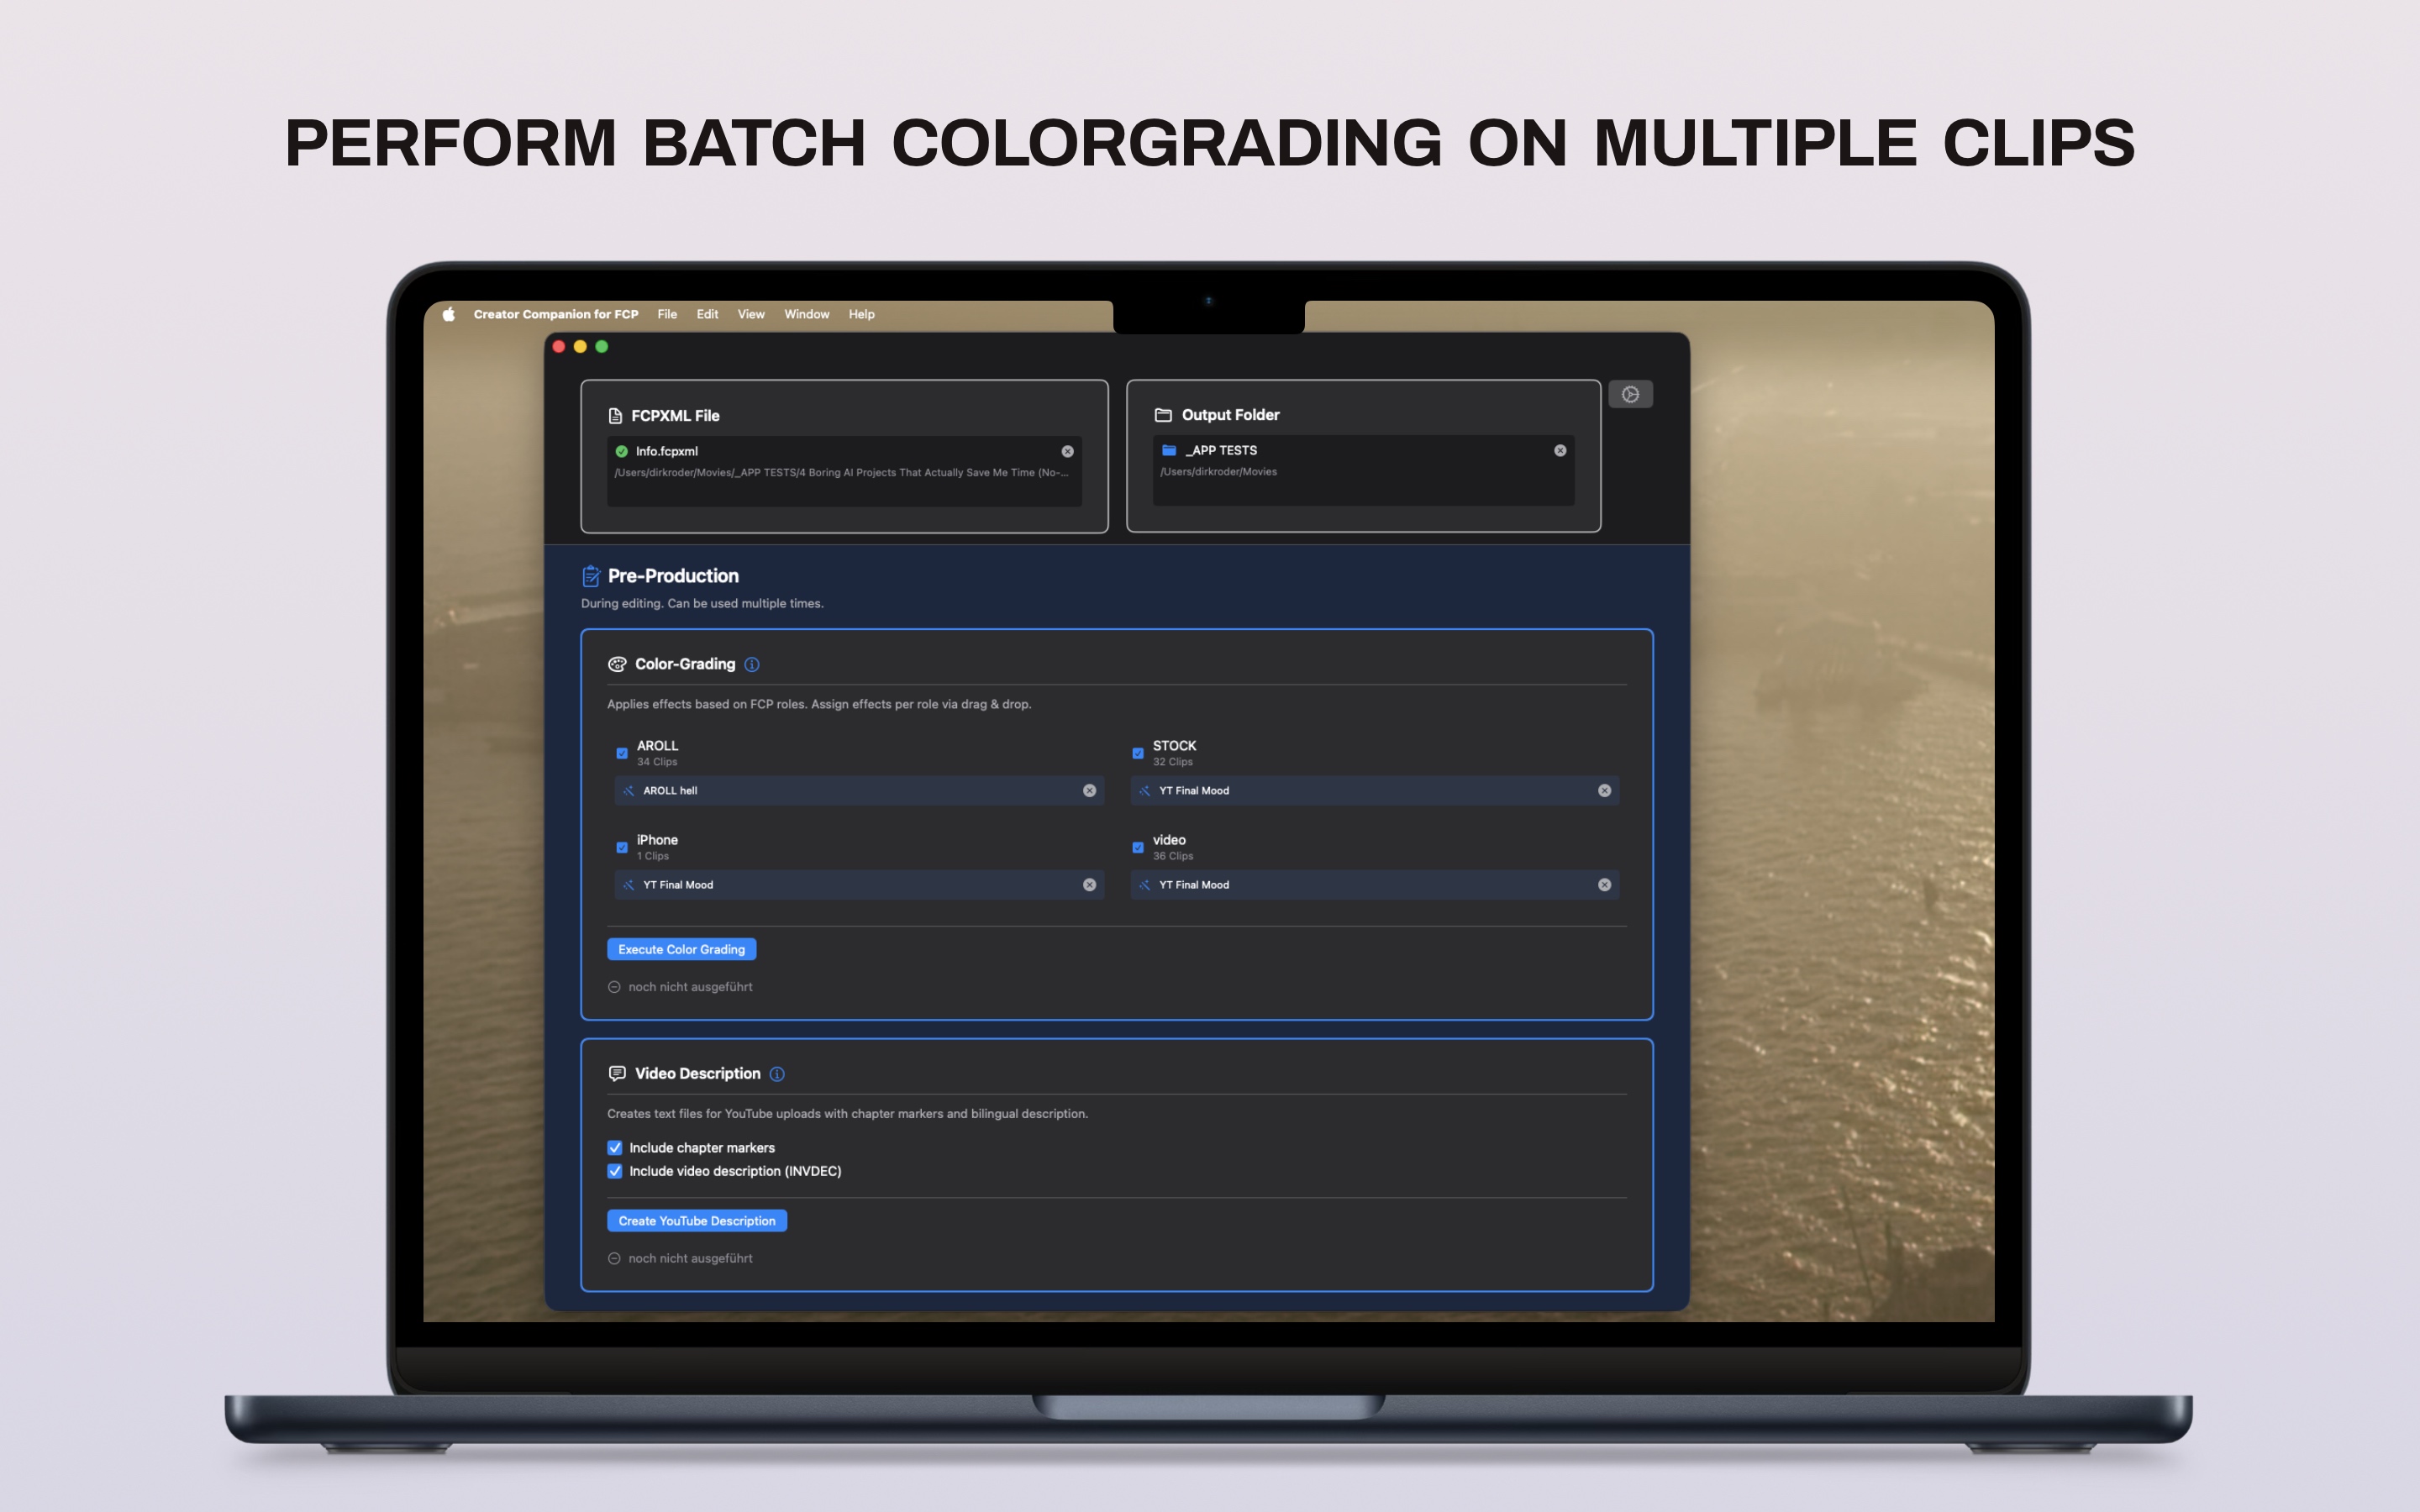Image resolution: width=2420 pixels, height=1512 pixels.
Task: Uncheck the STOCK role checkbox
Action: [x=1138, y=753]
